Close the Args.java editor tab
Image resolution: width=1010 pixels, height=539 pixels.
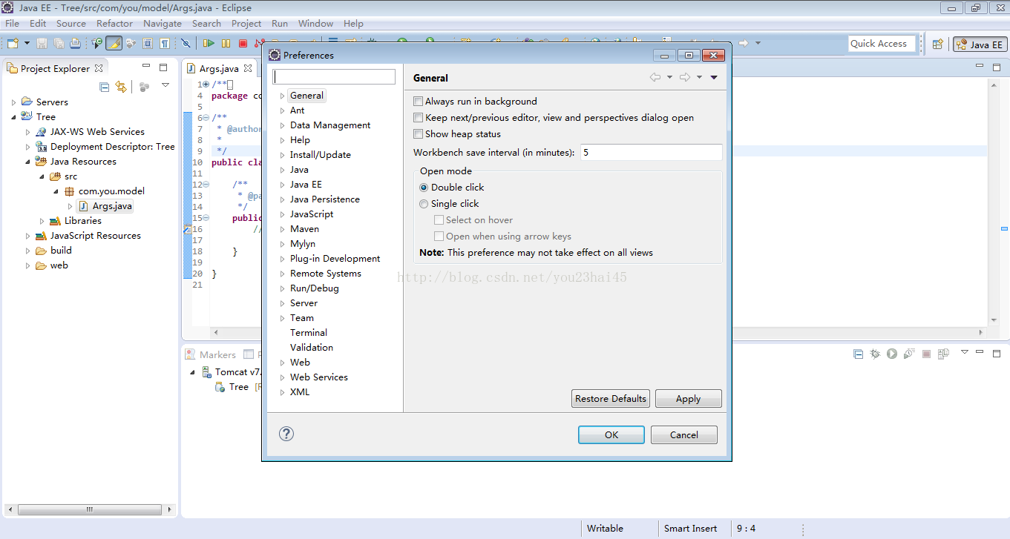click(x=249, y=68)
